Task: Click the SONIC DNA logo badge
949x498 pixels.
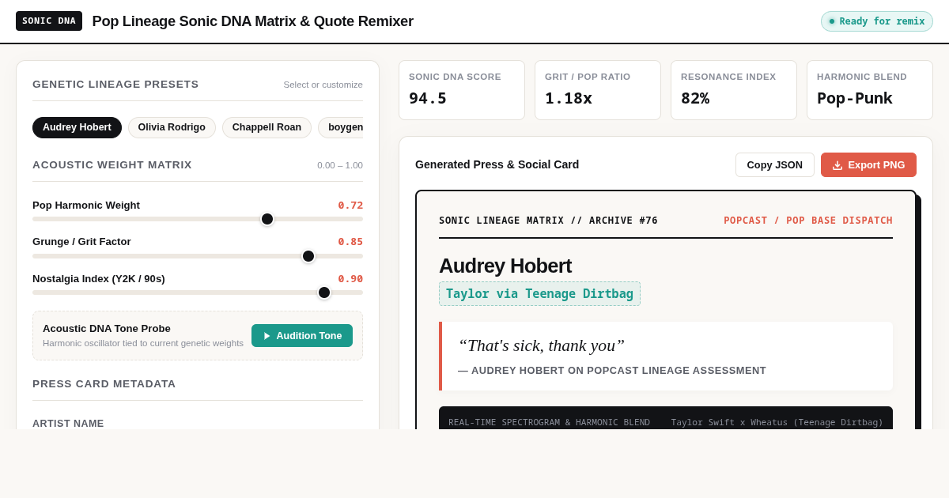Action: click(x=49, y=21)
